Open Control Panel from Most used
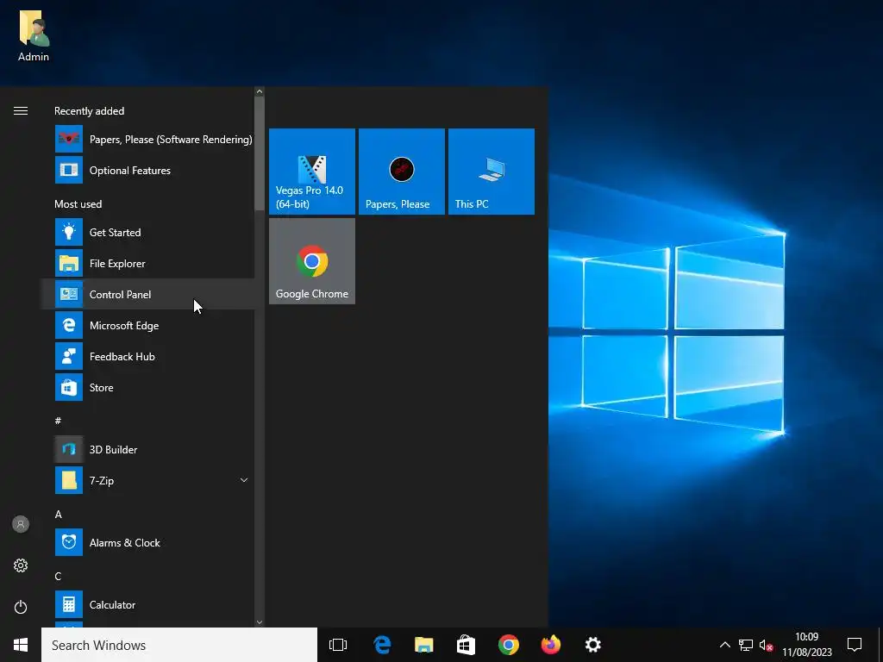This screenshot has width=883, height=662. [x=147, y=295]
